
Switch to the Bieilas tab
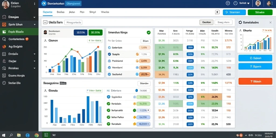coord(61,12)
